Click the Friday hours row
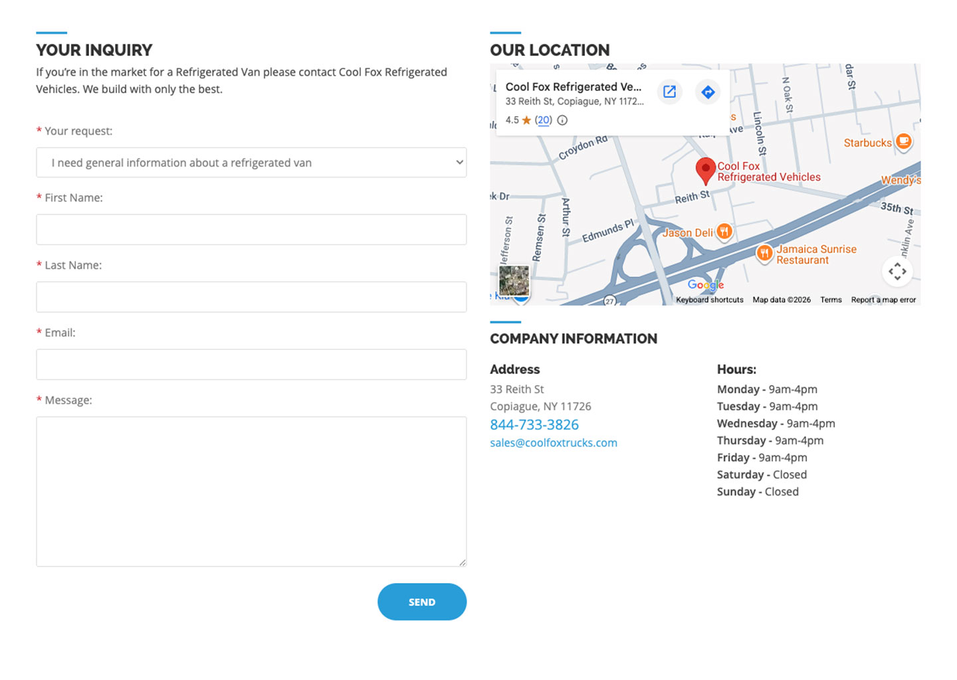The width and height of the screenshot is (957, 680). click(762, 457)
